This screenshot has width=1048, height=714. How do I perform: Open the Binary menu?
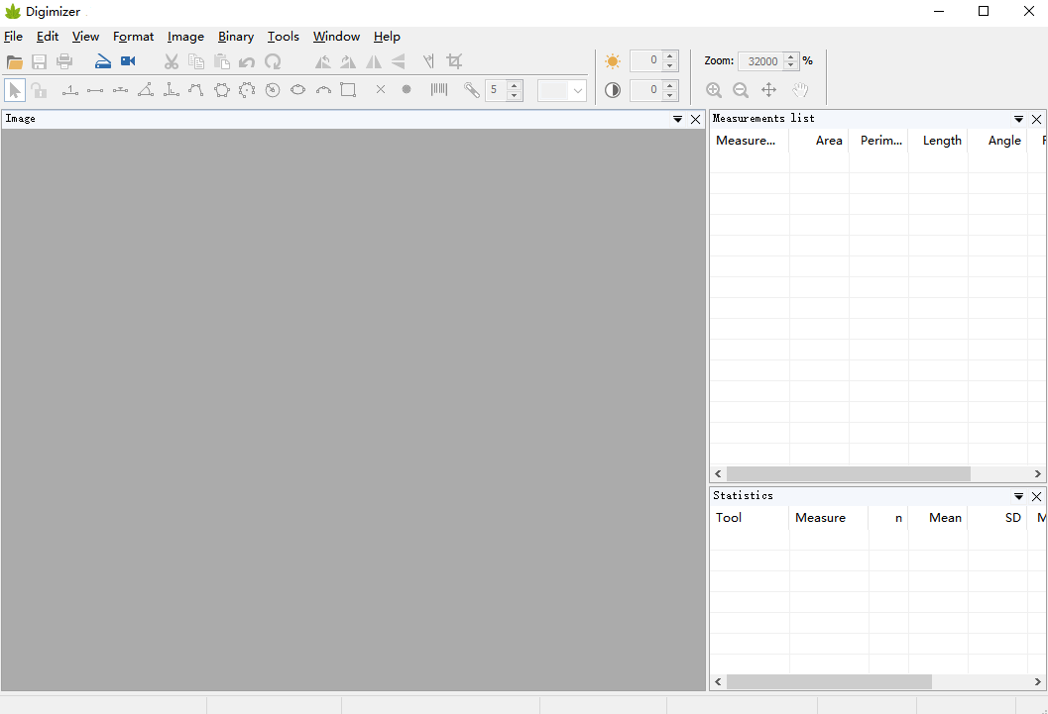[236, 37]
